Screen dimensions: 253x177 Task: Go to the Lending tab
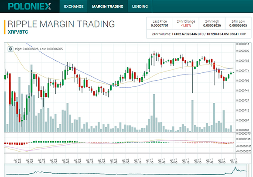click(140, 7)
